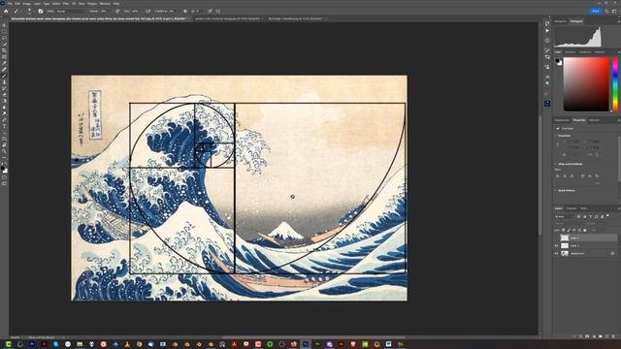This screenshot has width=621, height=349.
Task: Open the Window menu
Action: pos(105,4)
